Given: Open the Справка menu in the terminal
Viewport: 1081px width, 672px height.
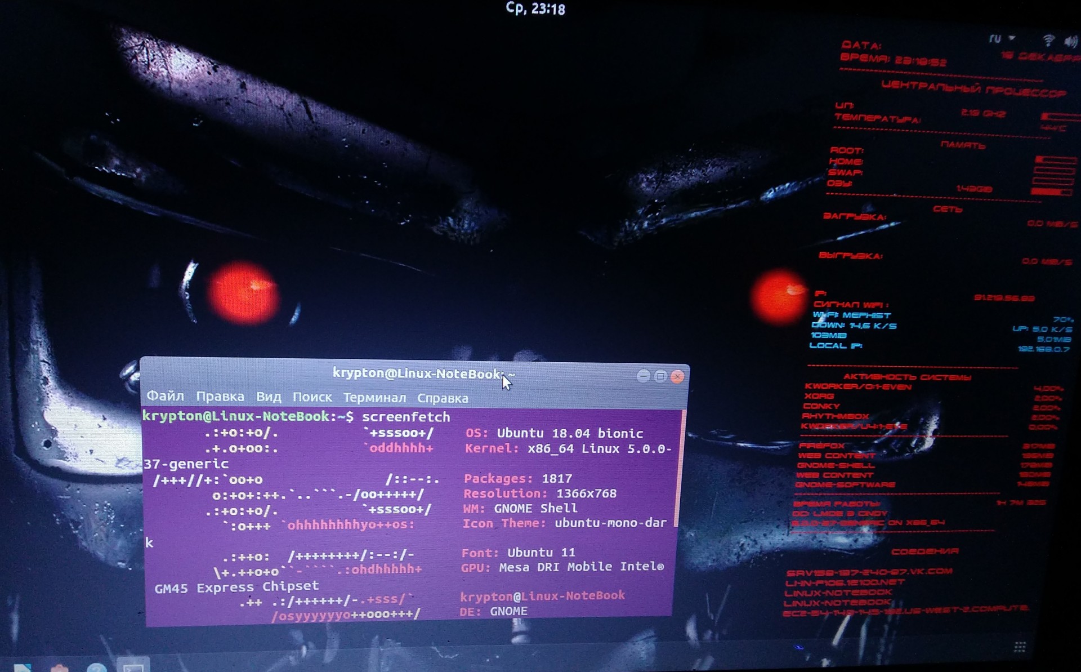Looking at the screenshot, I should (443, 398).
